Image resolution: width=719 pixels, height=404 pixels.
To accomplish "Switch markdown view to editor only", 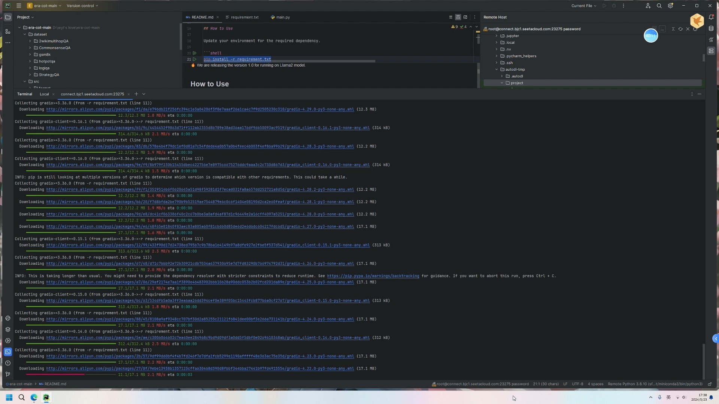I will coord(450,17).
